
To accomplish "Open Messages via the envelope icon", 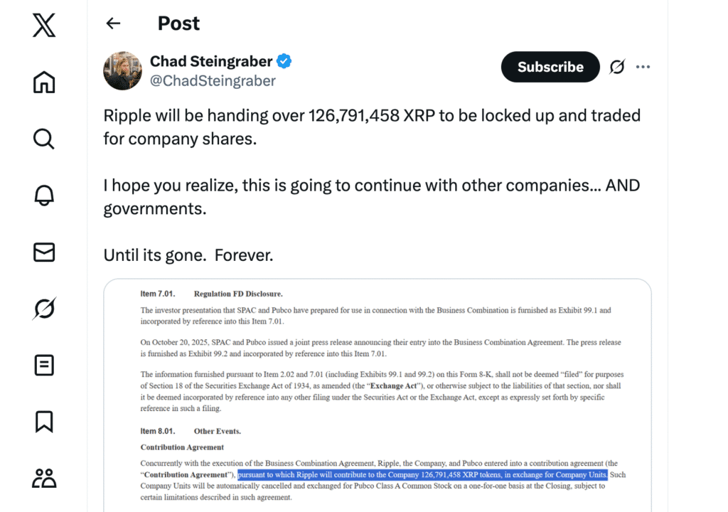I will click(x=43, y=252).
